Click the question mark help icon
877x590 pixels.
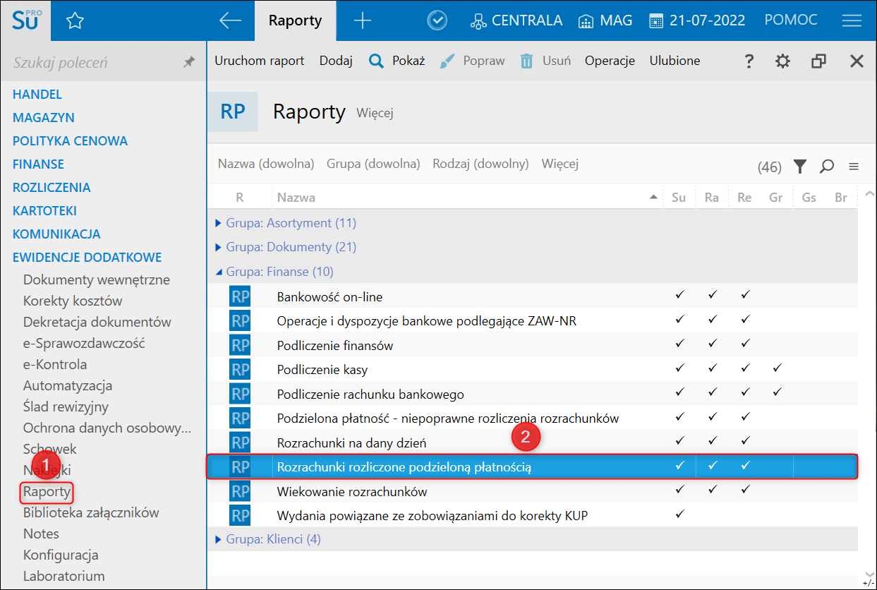[x=749, y=61]
